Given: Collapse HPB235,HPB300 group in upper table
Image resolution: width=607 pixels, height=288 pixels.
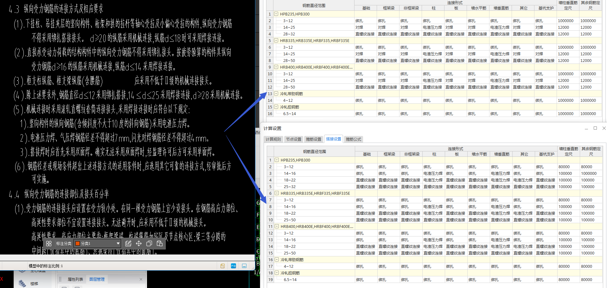Looking at the screenshot, I should [x=276, y=14].
